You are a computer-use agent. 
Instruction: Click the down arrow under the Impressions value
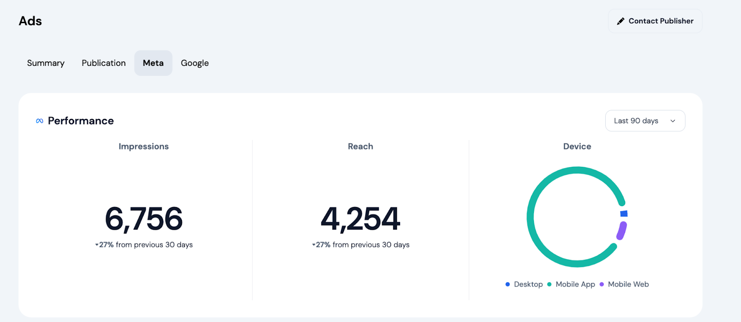coord(97,245)
